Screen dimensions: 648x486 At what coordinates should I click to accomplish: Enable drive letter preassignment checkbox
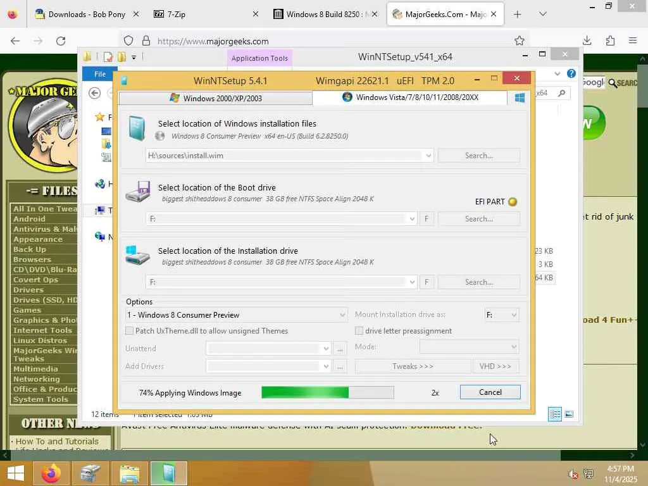(359, 330)
